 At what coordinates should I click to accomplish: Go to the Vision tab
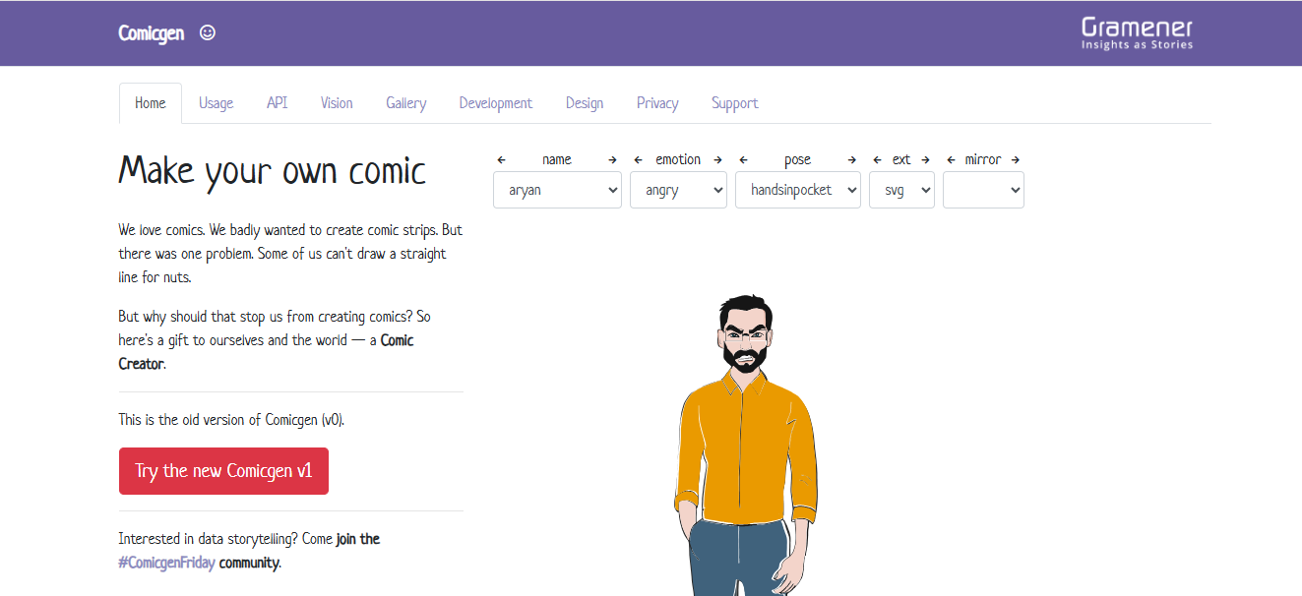pyautogui.click(x=337, y=103)
